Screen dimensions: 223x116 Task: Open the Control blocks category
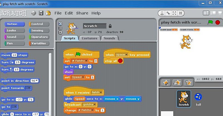[39, 24]
